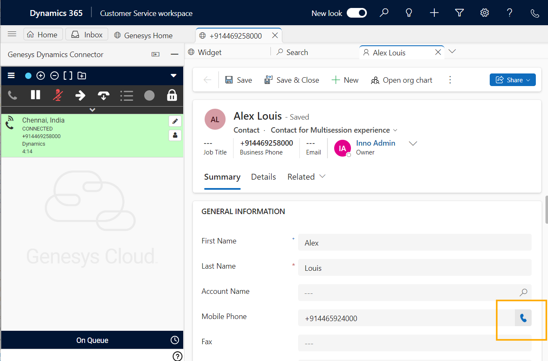Screen dimensions: 548x361
Task: Click the Save & Close button
Action: [291, 80]
